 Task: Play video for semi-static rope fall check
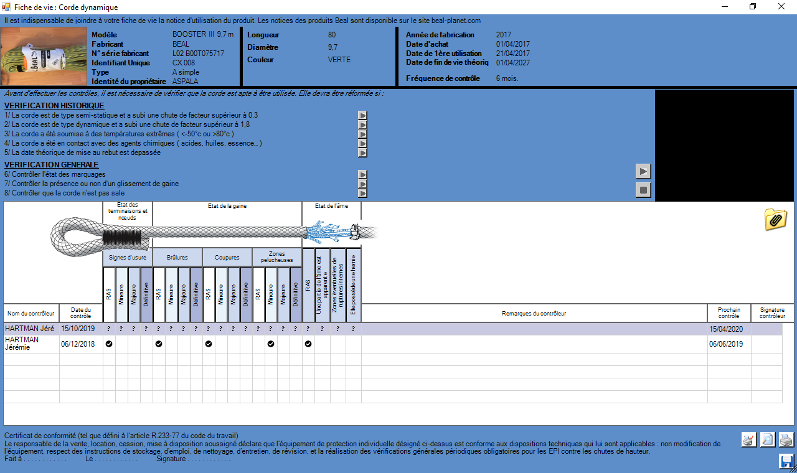point(362,115)
